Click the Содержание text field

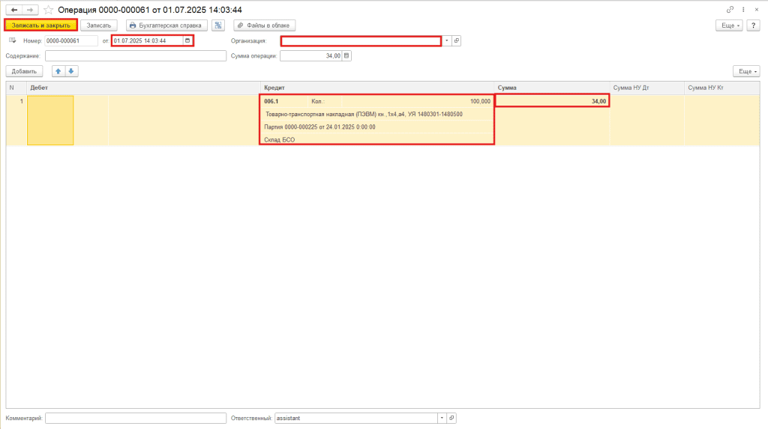click(136, 55)
